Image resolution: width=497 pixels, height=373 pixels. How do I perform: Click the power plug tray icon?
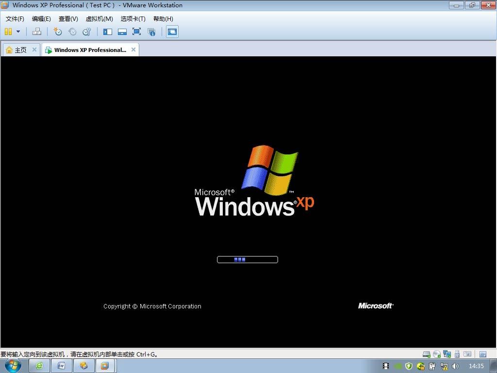tap(432, 366)
